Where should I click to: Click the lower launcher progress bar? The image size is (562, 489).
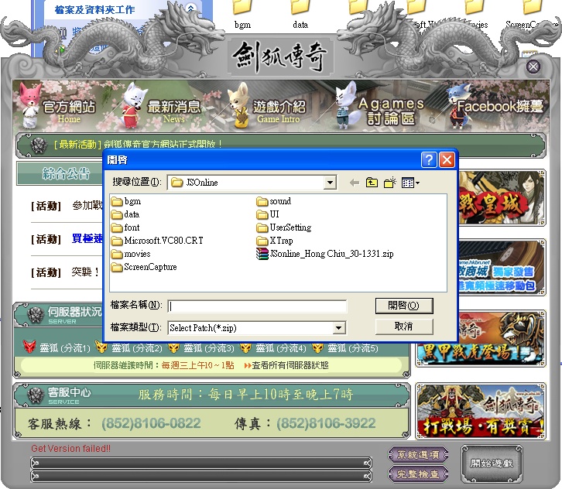click(x=201, y=476)
